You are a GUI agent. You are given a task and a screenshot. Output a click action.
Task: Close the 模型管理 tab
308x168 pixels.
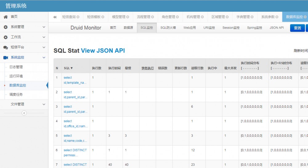(x=128, y=17)
